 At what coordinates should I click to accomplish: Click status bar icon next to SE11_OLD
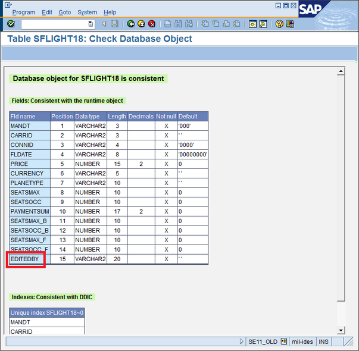coord(283,341)
